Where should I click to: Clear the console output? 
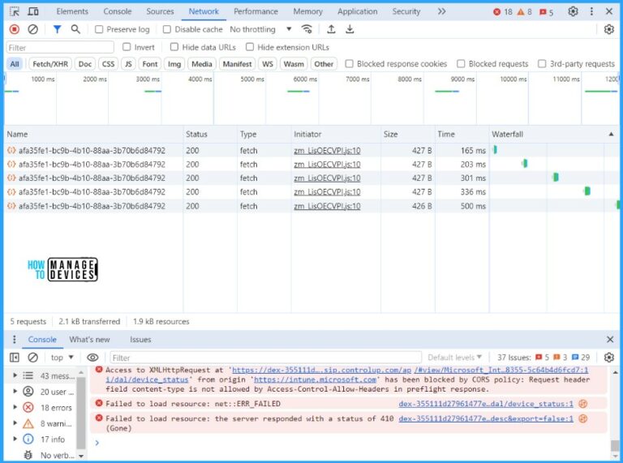pyautogui.click(x=33, y=358)
